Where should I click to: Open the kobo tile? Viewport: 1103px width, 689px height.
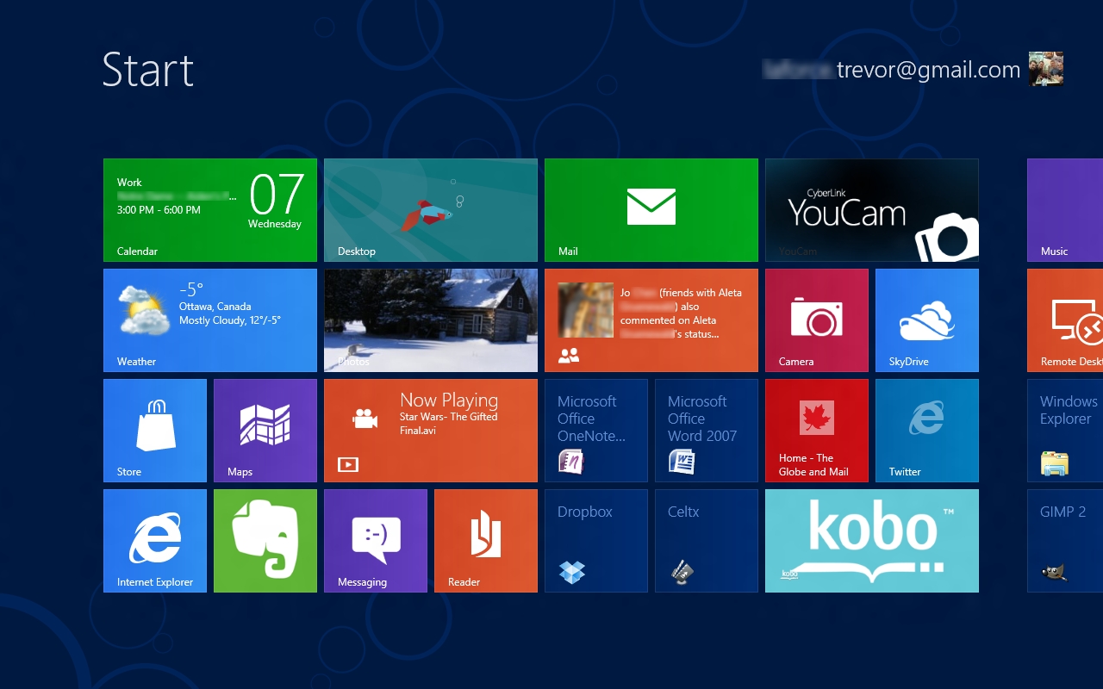[872, 541]
